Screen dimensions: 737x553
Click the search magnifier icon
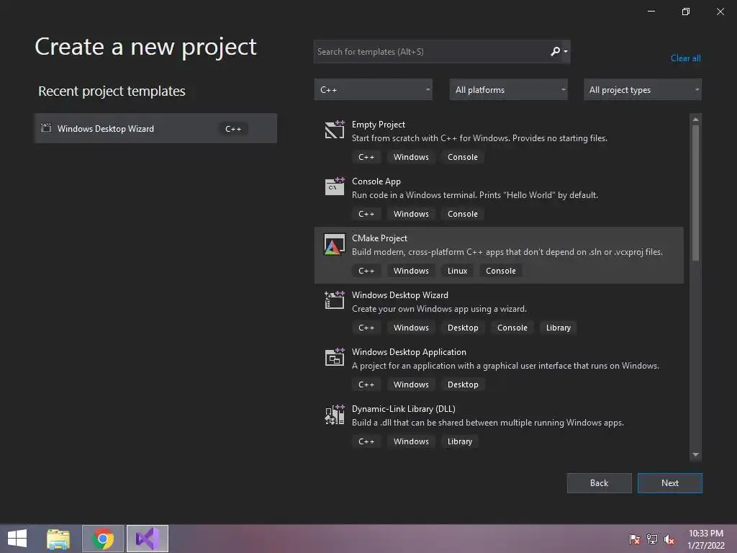[x=555, y=51]
